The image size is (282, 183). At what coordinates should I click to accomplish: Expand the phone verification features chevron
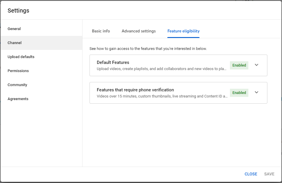pyautogui.click(x=257, y=93)
